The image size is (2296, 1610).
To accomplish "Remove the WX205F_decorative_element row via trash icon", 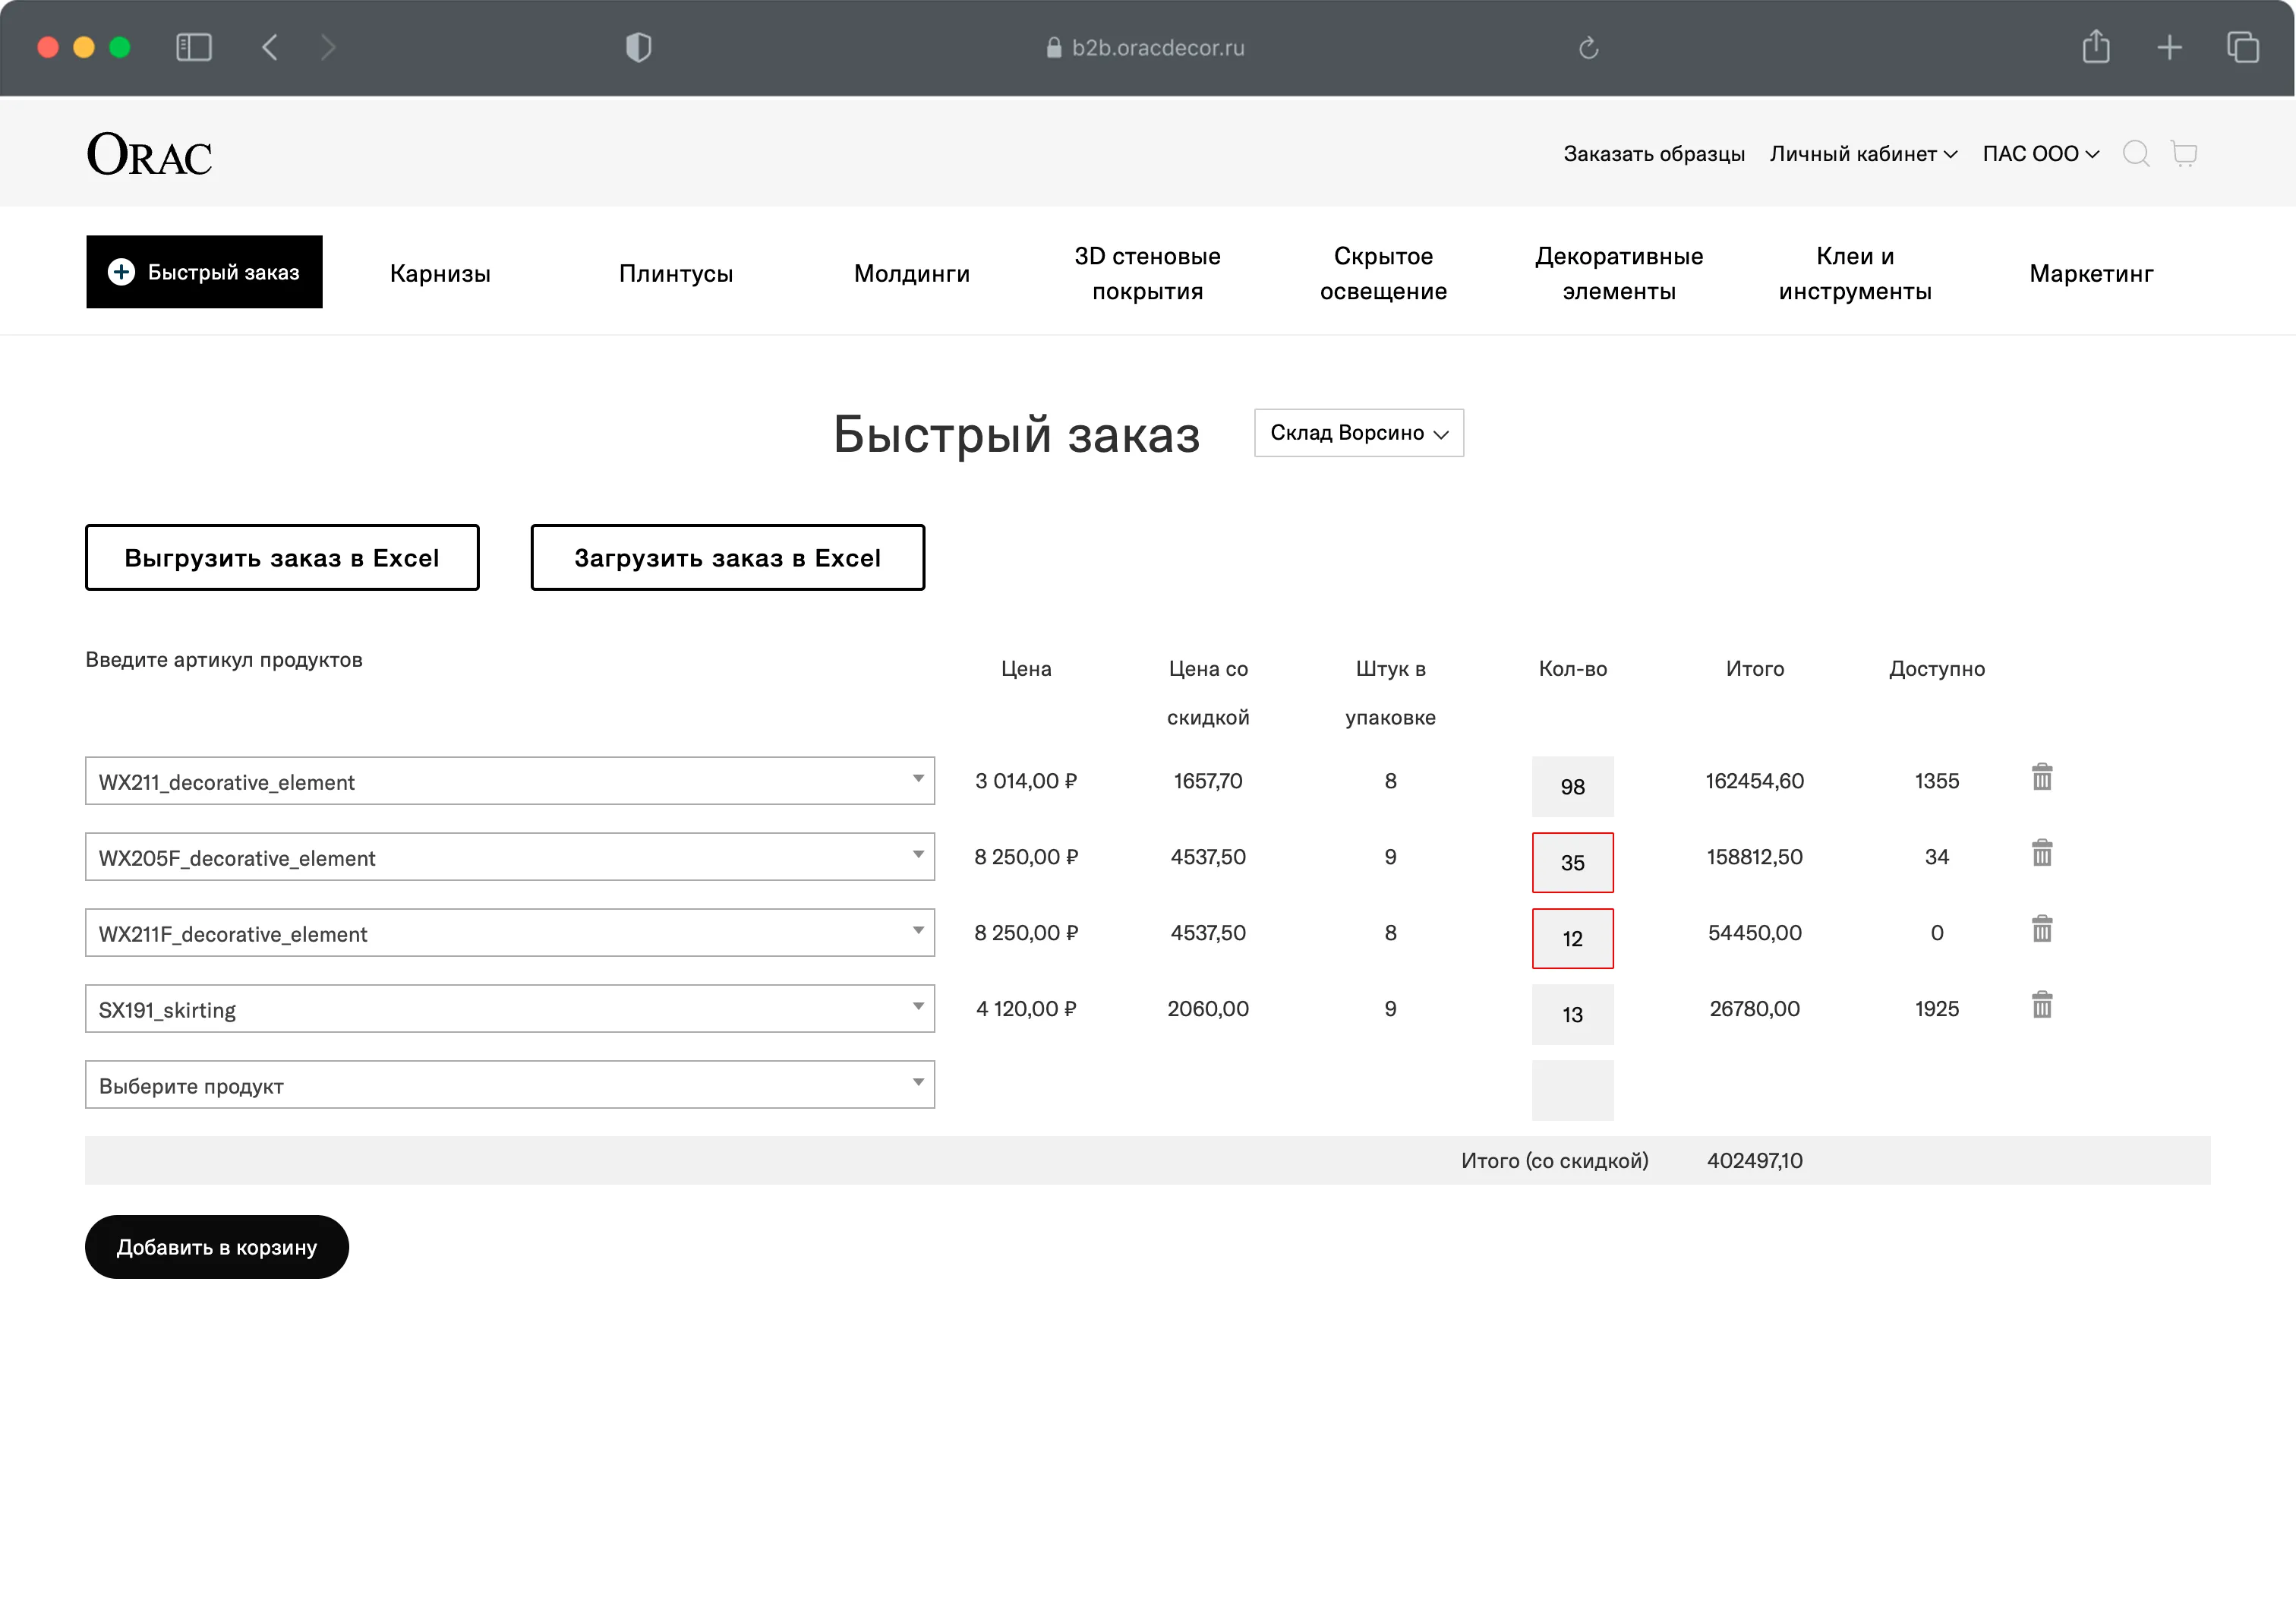I will point(2041,853).
